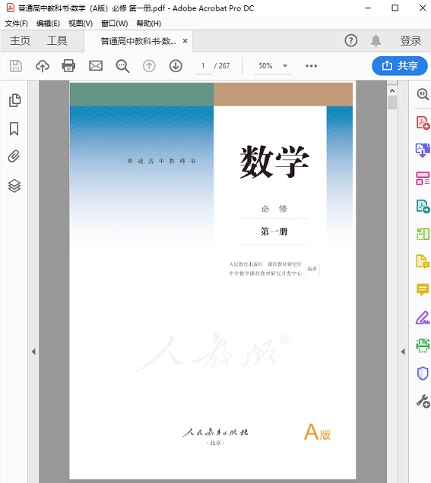
Task: Open 编辑(E) menu
Action: [x=48, y=24]
